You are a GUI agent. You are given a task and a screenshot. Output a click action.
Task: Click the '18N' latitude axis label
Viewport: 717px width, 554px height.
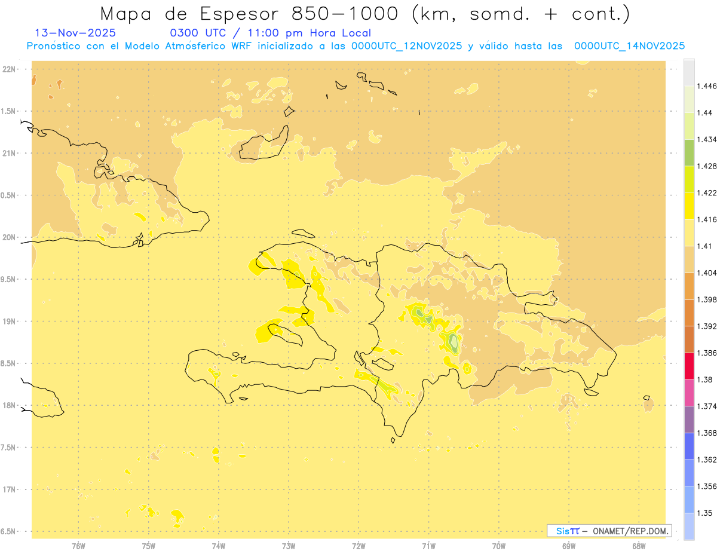click(10, 405)
